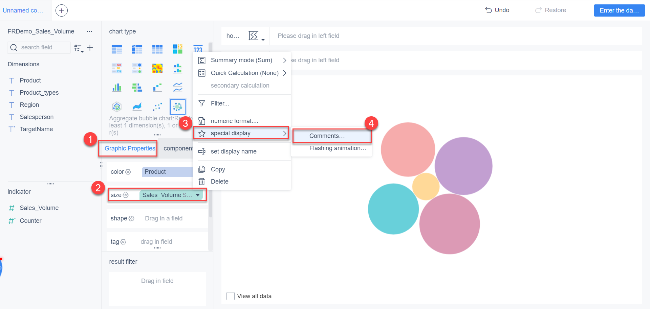The width and height of the screenshot is (650, 309).
Task: Select the aggregate bubble chart type
Action: [x=178, y=107]
